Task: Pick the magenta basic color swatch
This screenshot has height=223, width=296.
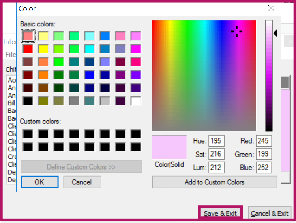Action: pos(136,49)
